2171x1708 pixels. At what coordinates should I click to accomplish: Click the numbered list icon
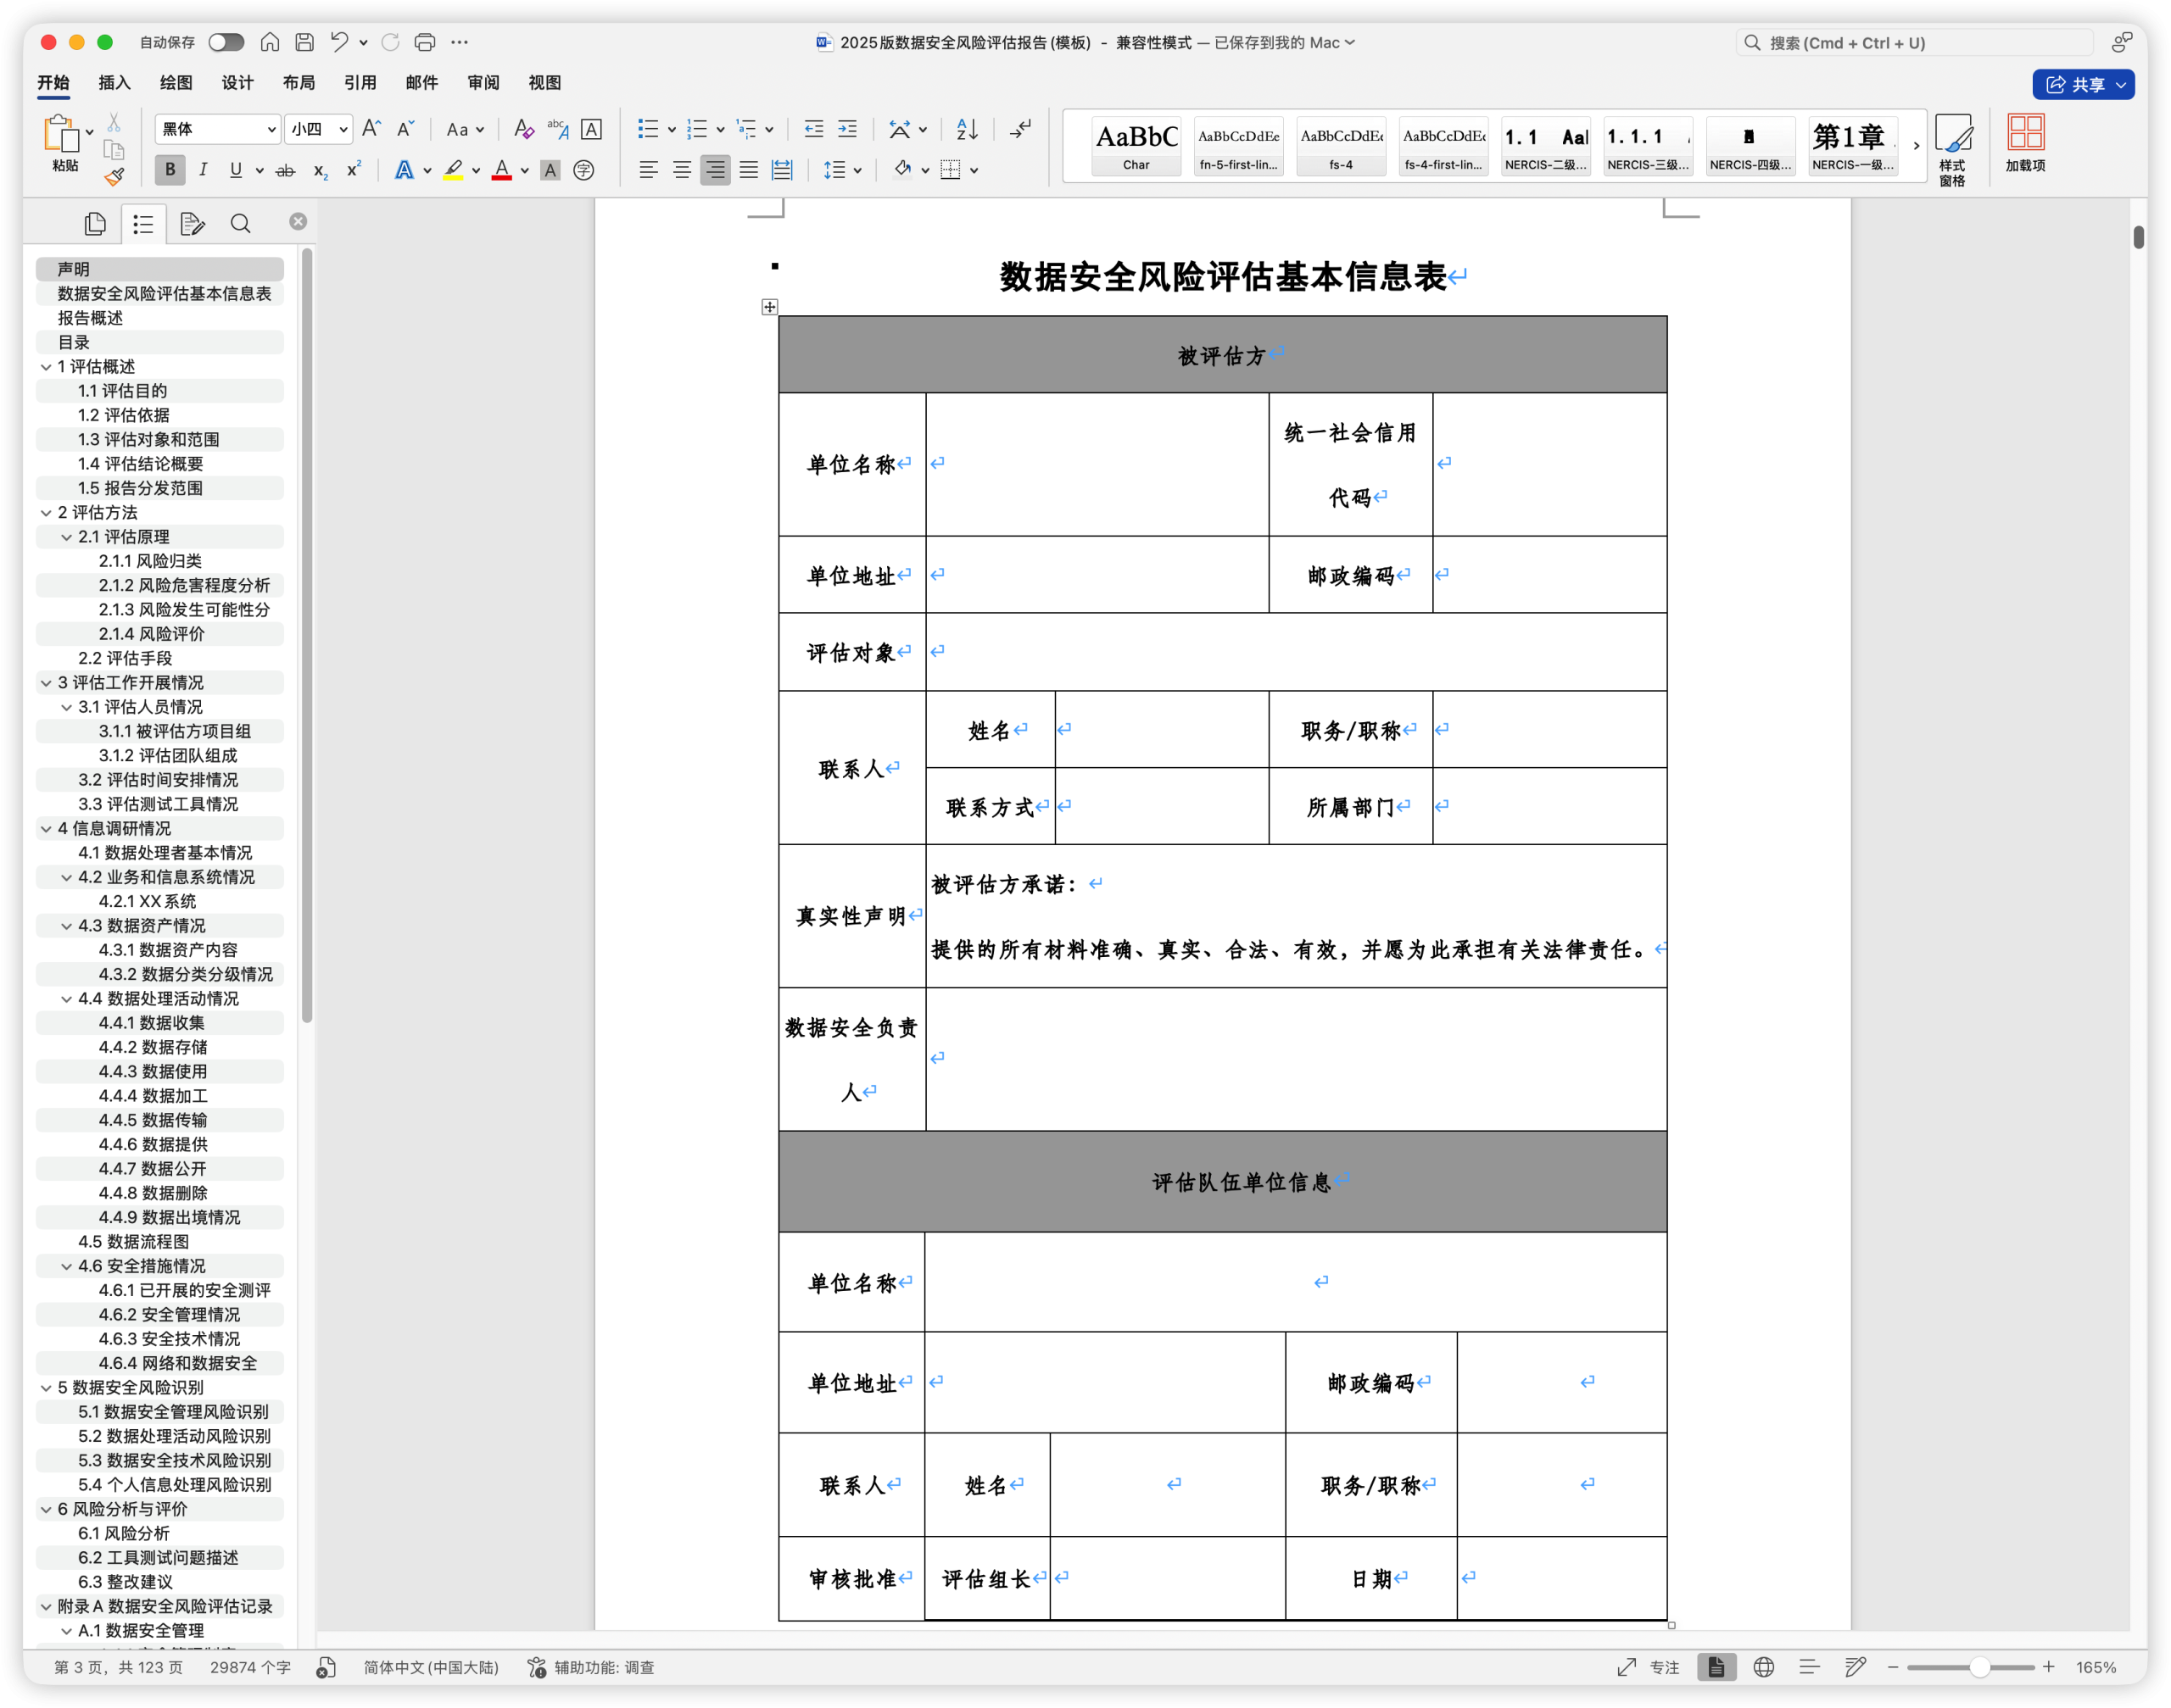[x=697, y=129]
